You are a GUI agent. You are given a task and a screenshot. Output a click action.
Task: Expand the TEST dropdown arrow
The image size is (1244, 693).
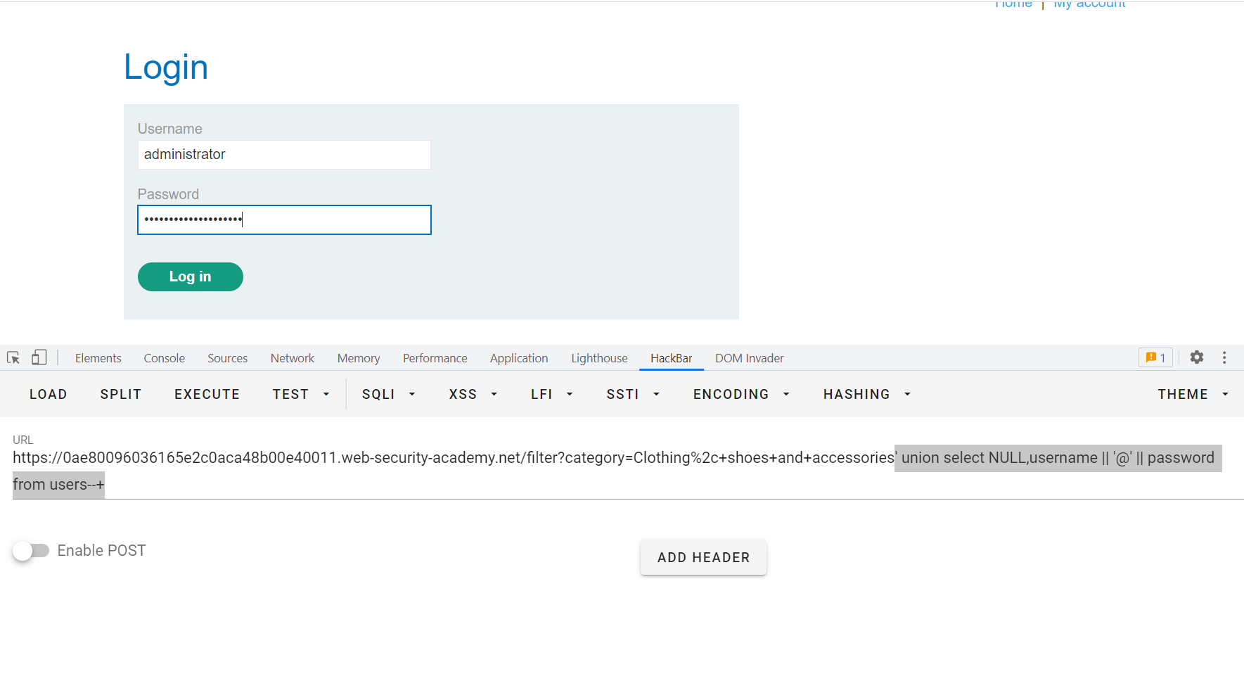[x=326, y=395]
